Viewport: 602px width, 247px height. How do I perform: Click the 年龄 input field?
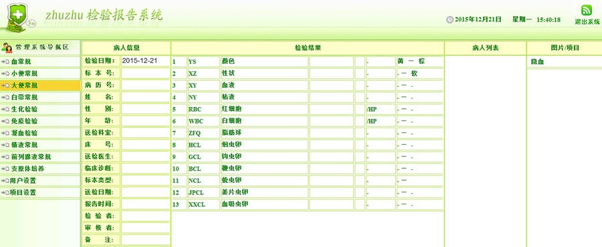[146, 121]
